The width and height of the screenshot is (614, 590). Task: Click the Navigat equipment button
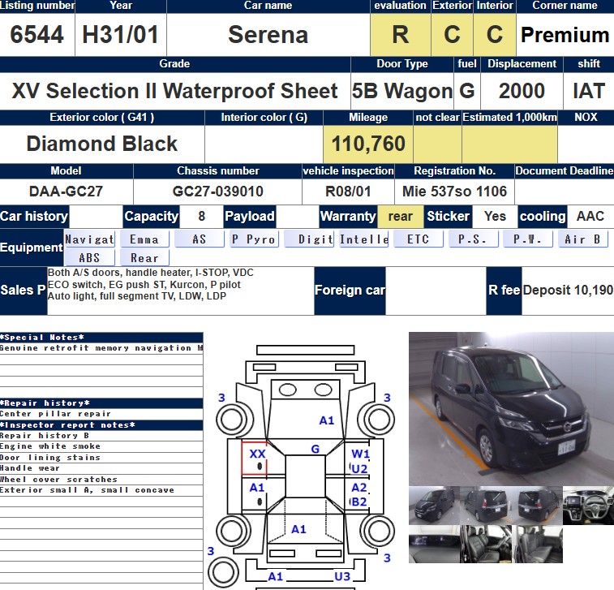(90, 239)
